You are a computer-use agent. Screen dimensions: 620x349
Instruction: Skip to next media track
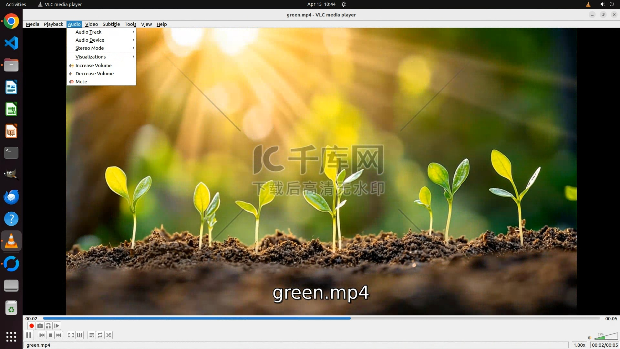[x=59, y=335]
